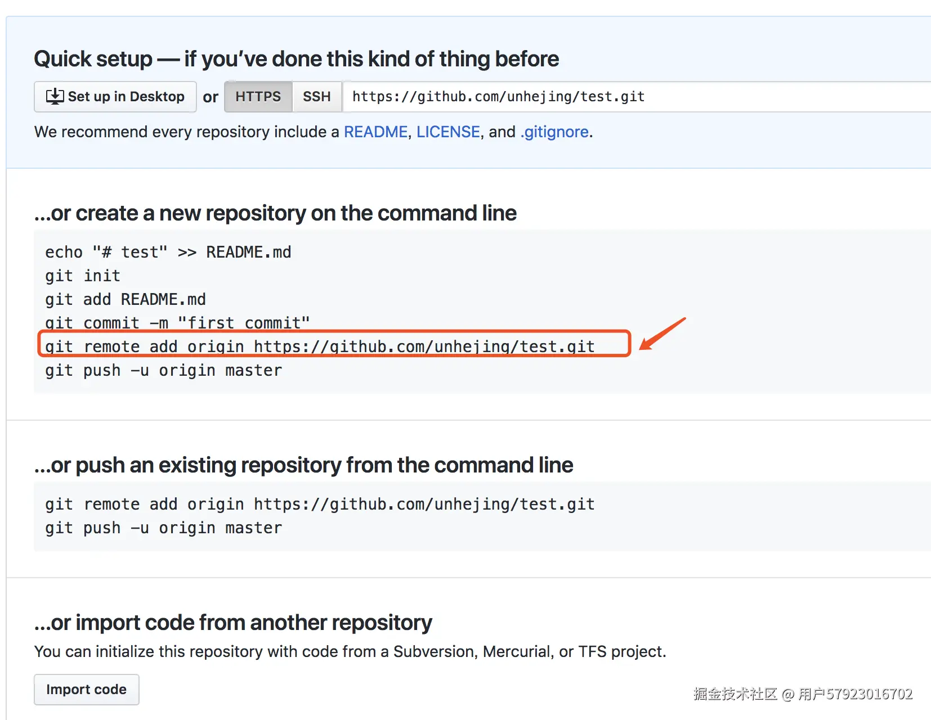Open the README link
Screen dimensions: 931x720
click(x=375, y=132)
